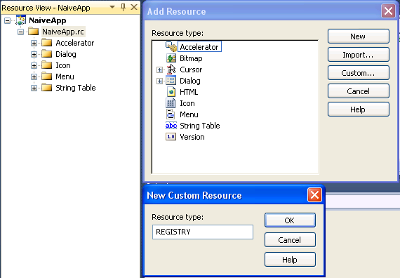Image resolution: width=400 pixels, height=278 pixels.
Task: Select the HTML resource icon
Action: (171, 92)
